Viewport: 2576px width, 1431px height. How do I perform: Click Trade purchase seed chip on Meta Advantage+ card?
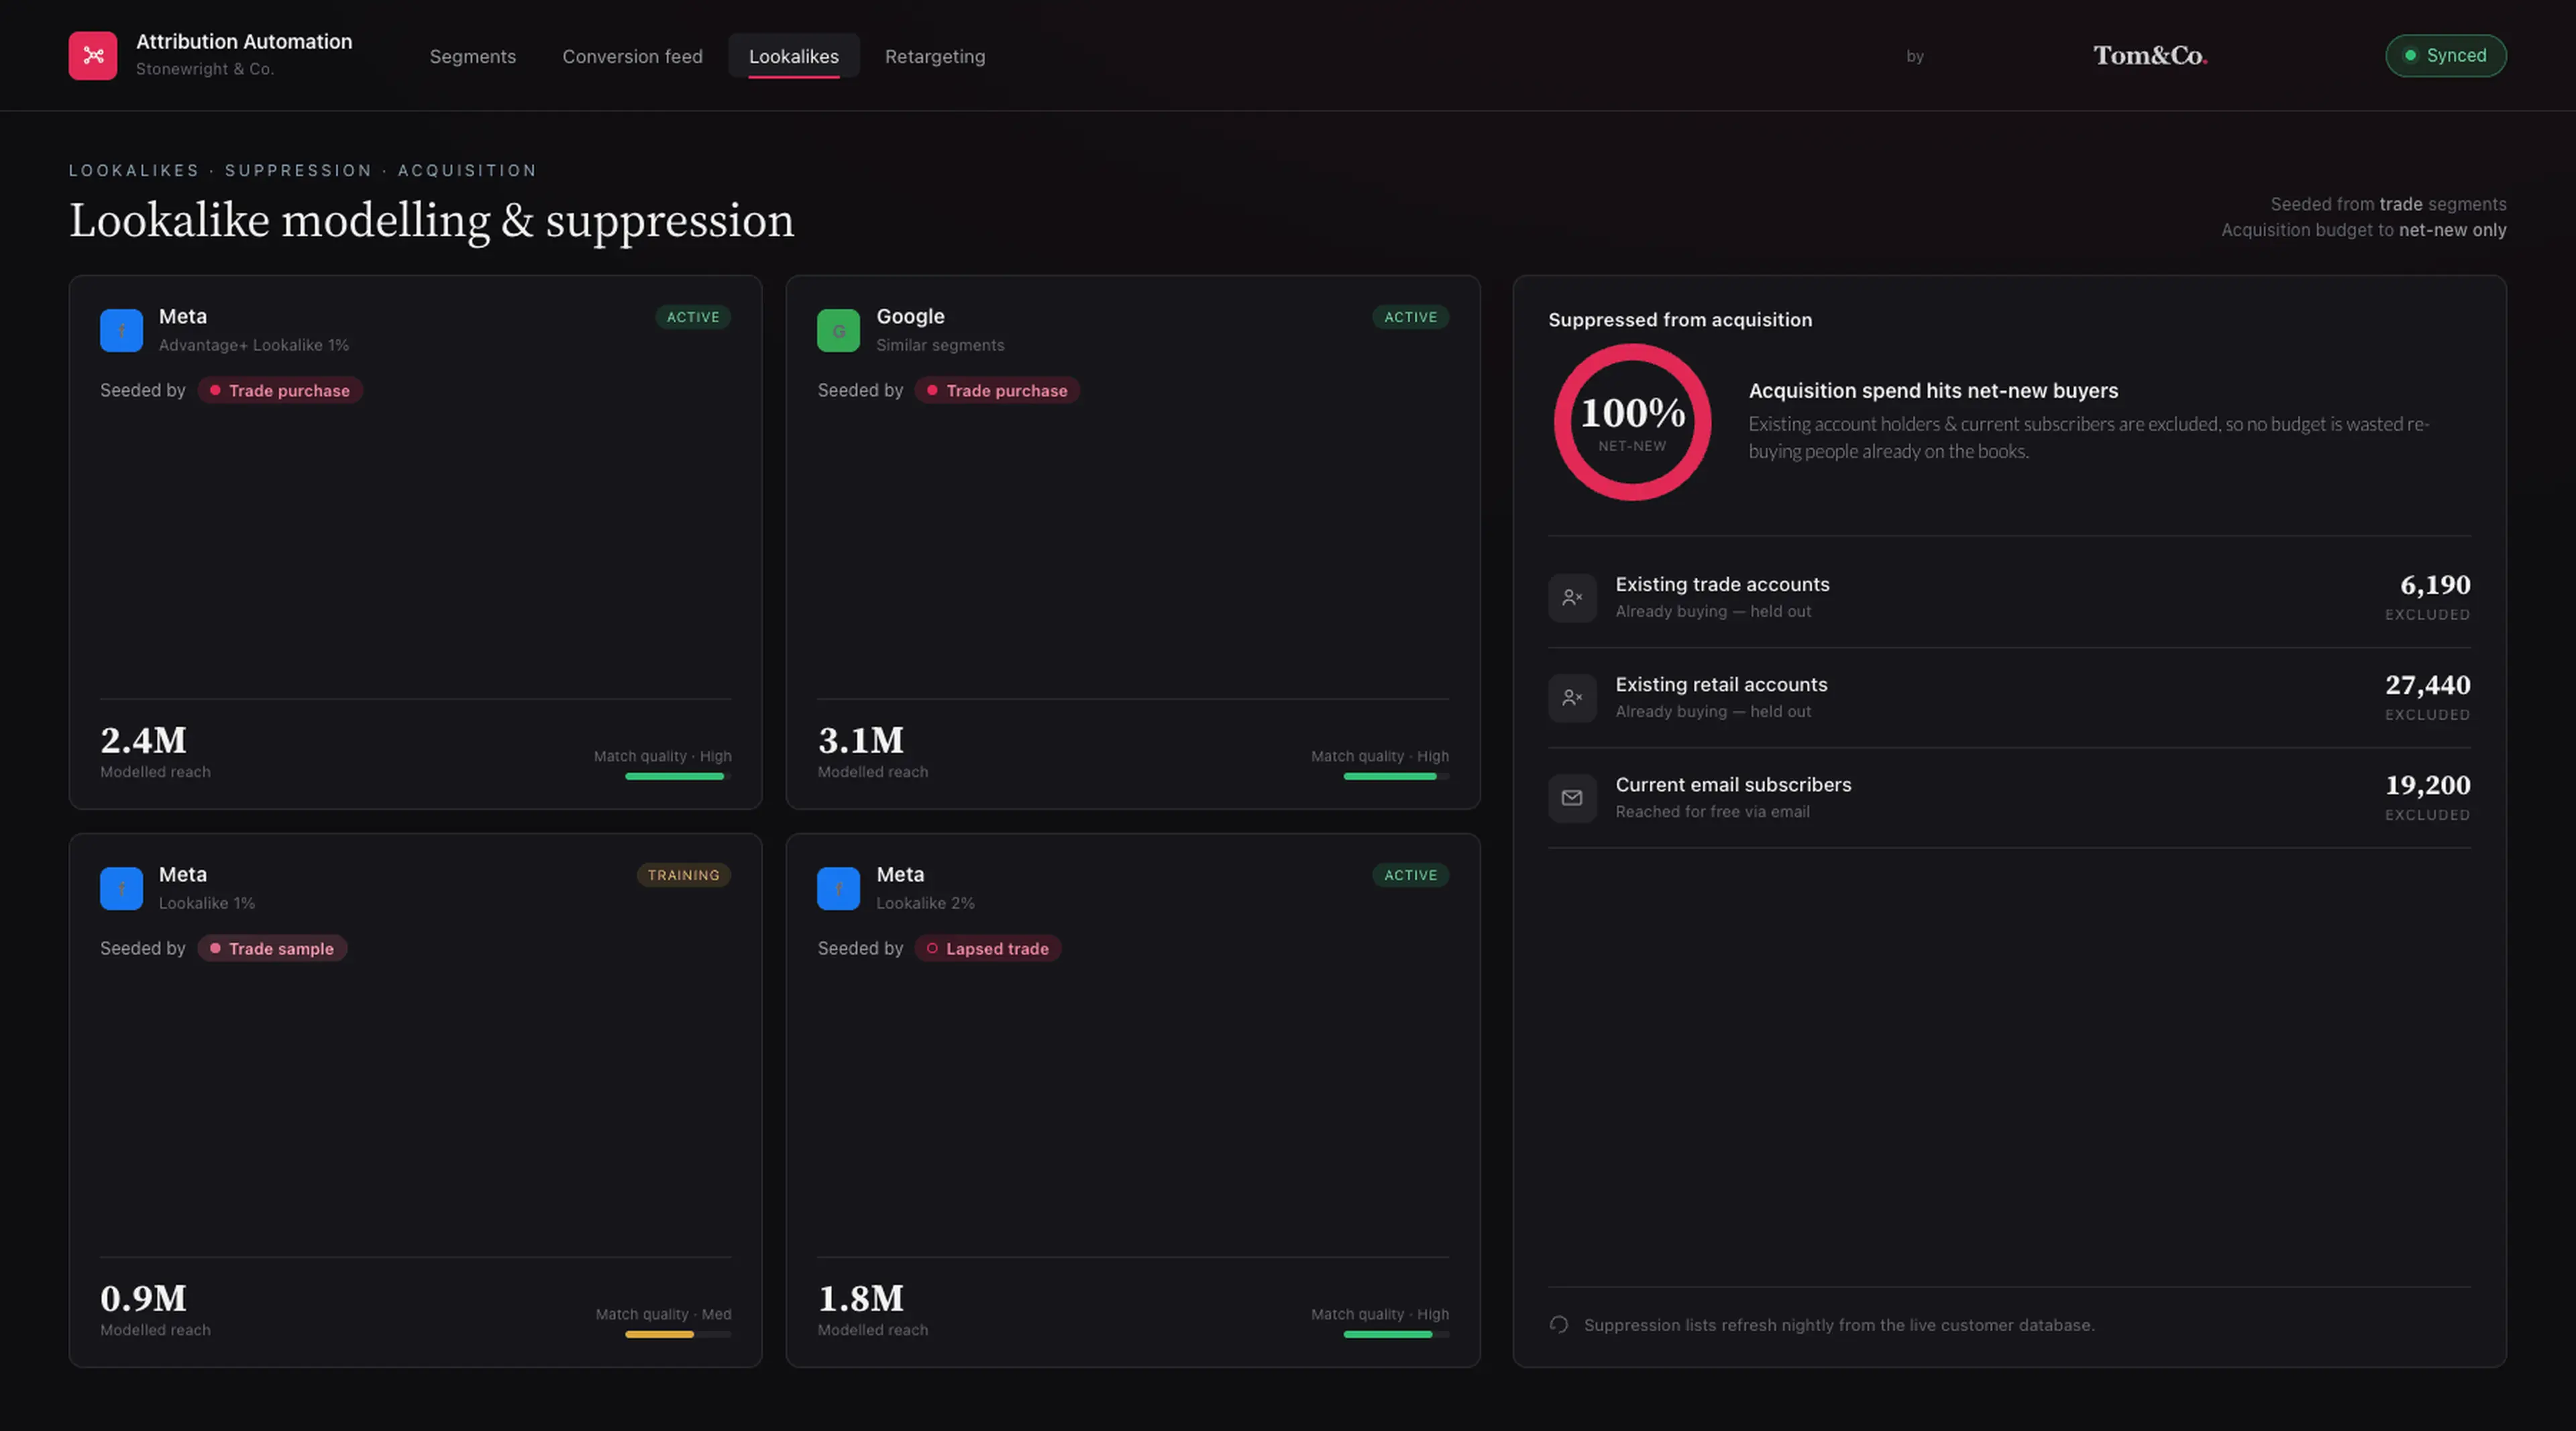[279, 390]
